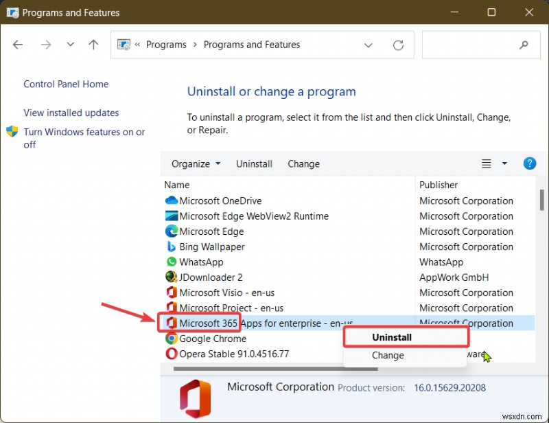
Task: Focus the search box field
Action: [x=481, y=45]
